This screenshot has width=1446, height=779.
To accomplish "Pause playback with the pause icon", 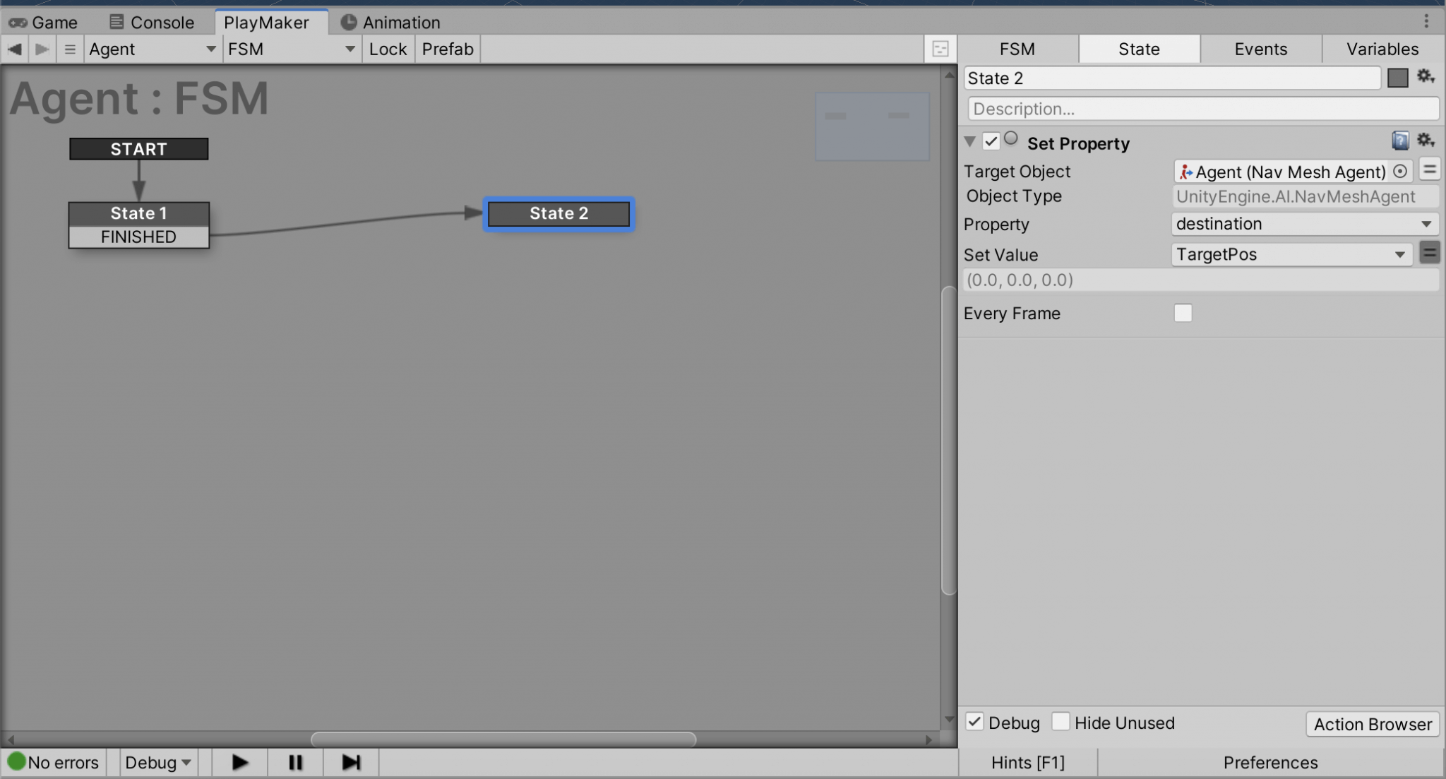I will 295,762.
